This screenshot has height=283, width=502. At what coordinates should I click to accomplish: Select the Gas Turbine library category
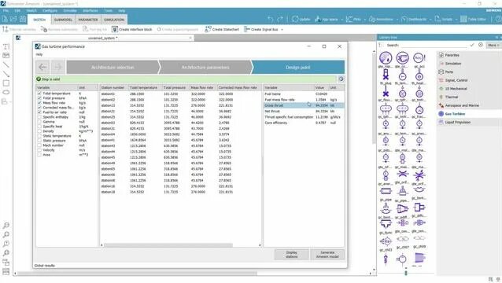[x=455, y=113]
